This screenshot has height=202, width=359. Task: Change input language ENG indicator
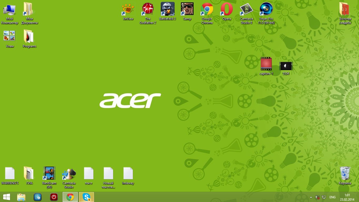[x=332, y=197]
